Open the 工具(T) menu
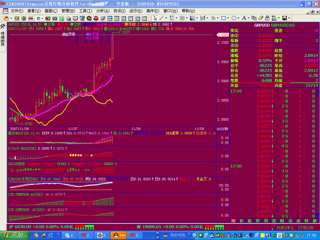 tap(86, 11)
